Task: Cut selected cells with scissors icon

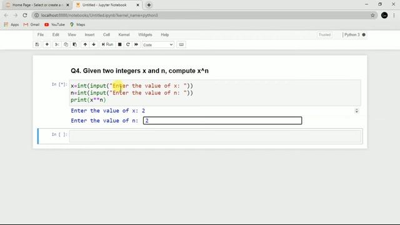Action: 57,44
